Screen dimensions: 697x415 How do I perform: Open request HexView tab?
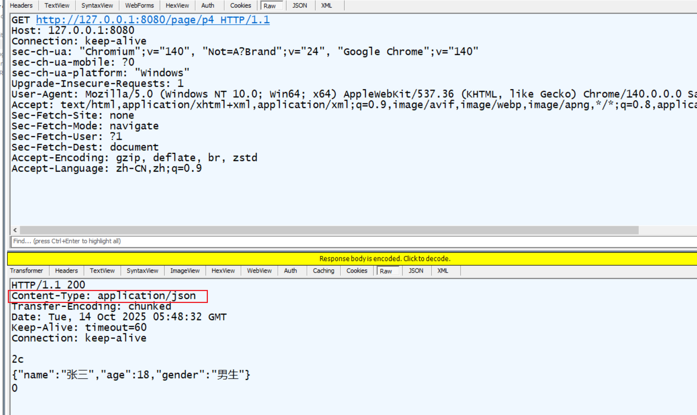pos(177,6)
